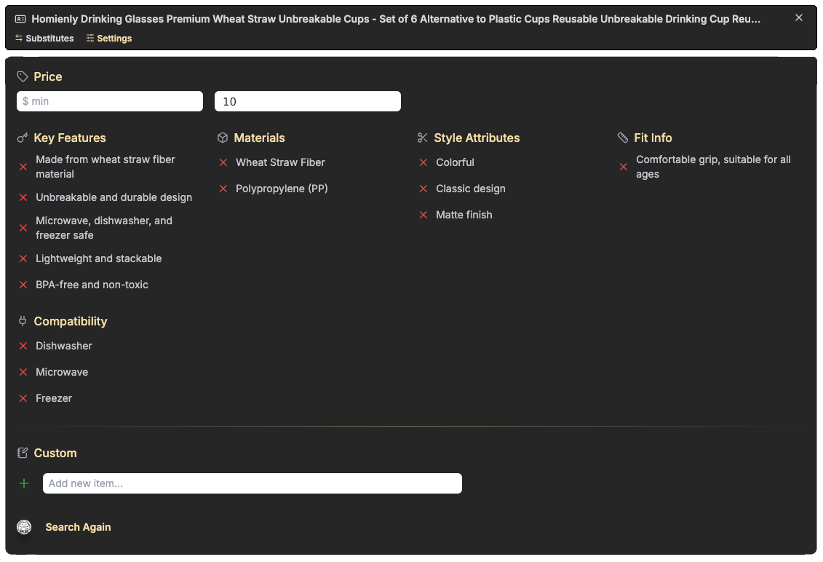Remove 'Lightweight and stackable' feature

pos(23,258)
